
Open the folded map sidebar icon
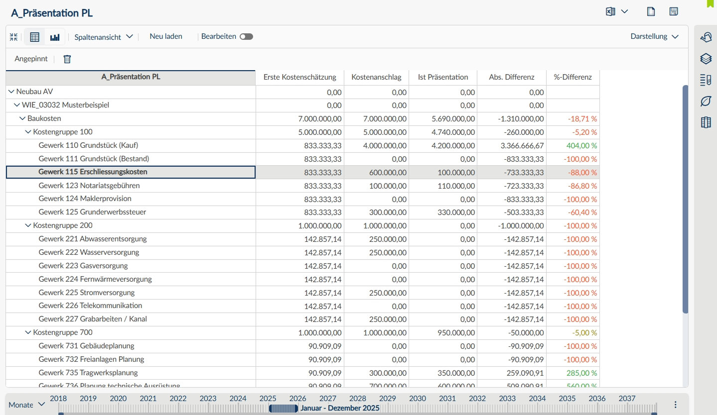pyautogui.click(x=706, y=122)
